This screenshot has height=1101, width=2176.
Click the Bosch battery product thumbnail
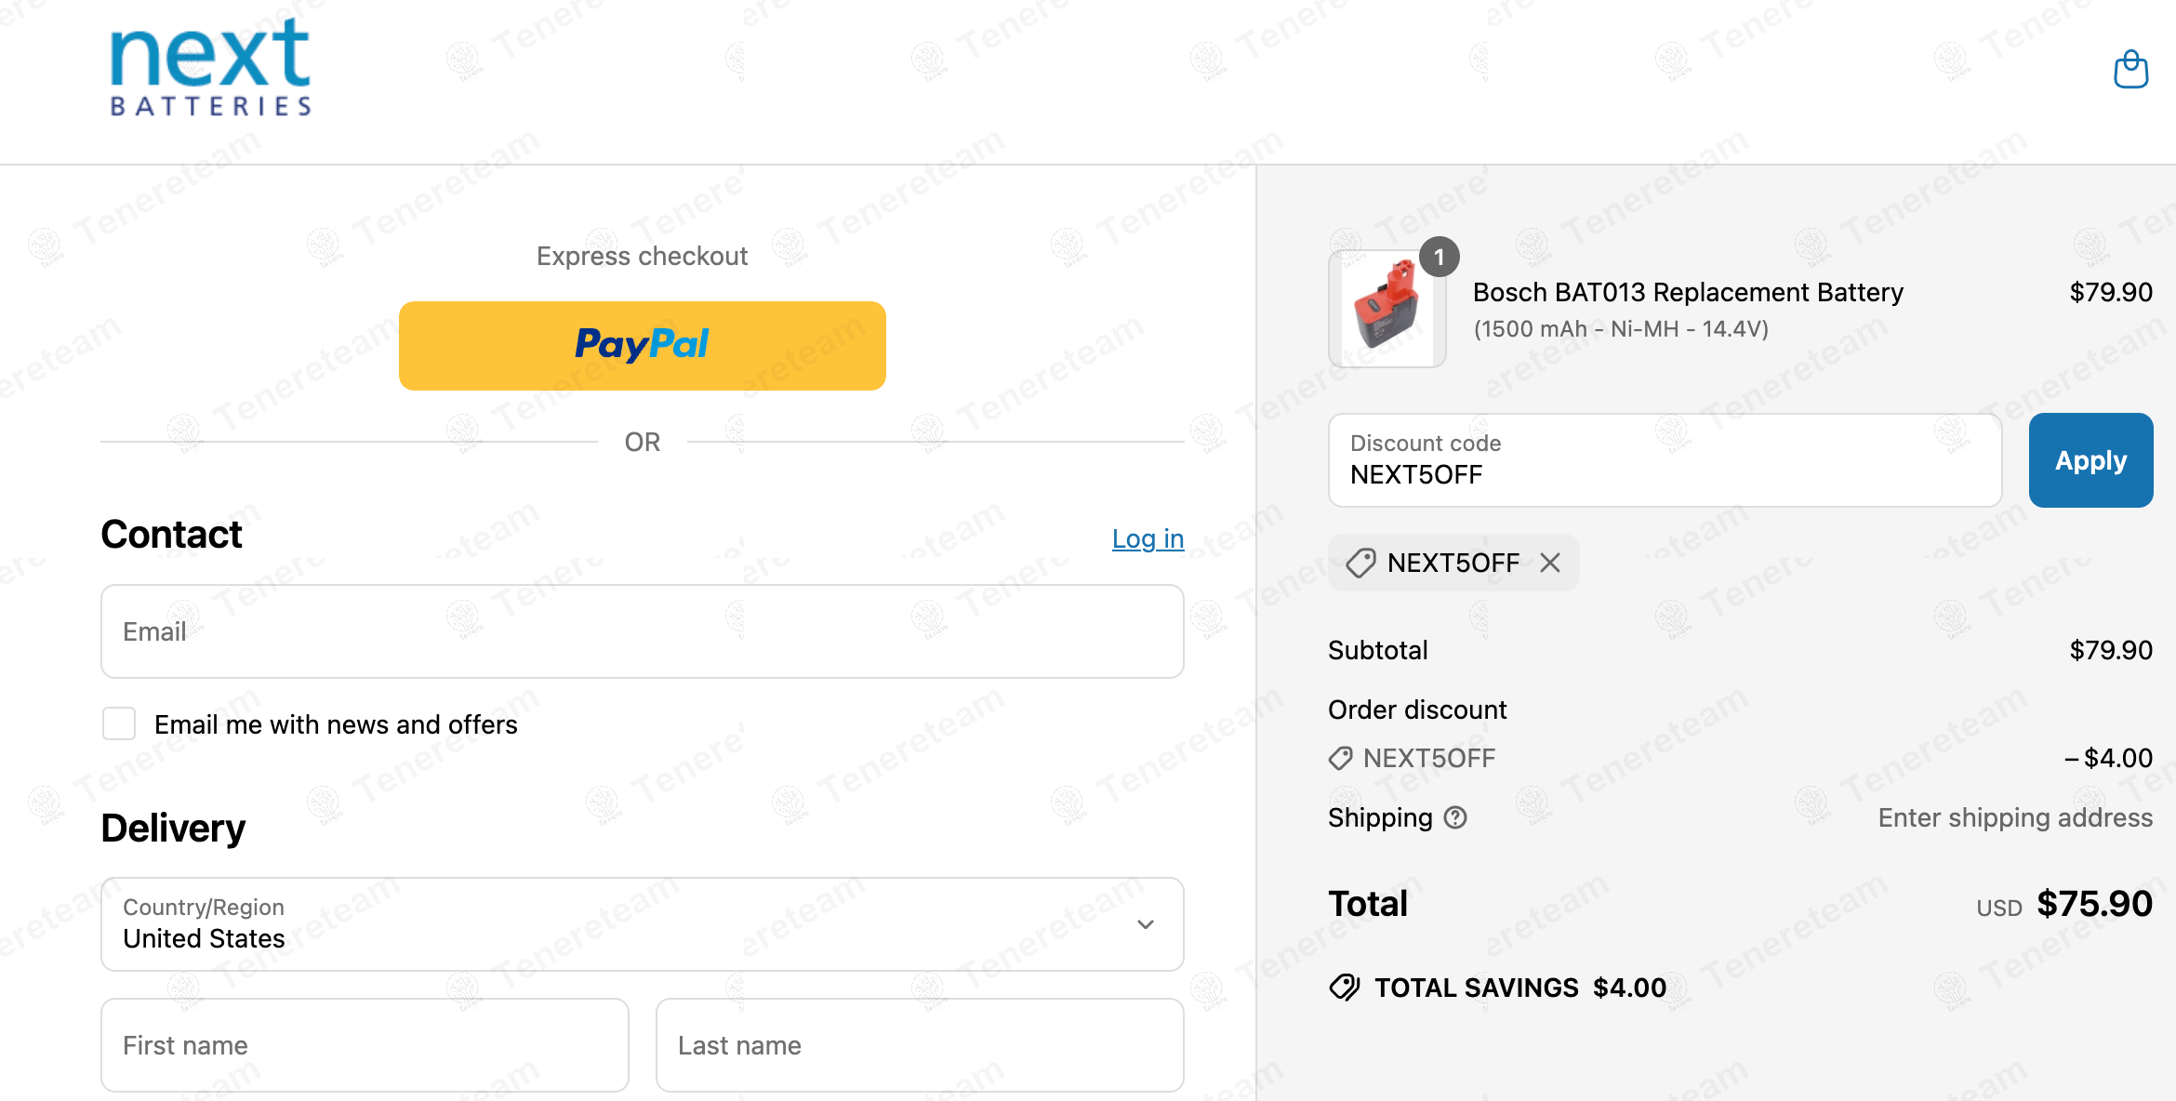[1387, 309]
